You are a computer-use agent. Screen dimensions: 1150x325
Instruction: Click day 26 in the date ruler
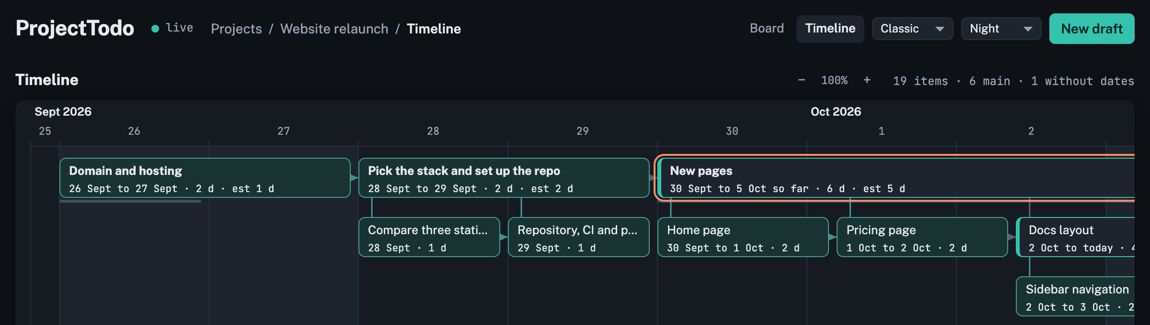coord(134,131)
